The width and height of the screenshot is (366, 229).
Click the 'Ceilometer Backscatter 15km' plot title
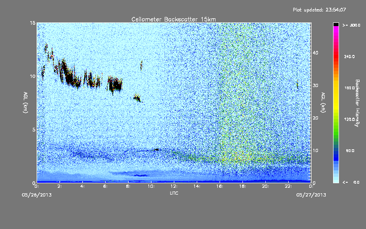(173, 19)
